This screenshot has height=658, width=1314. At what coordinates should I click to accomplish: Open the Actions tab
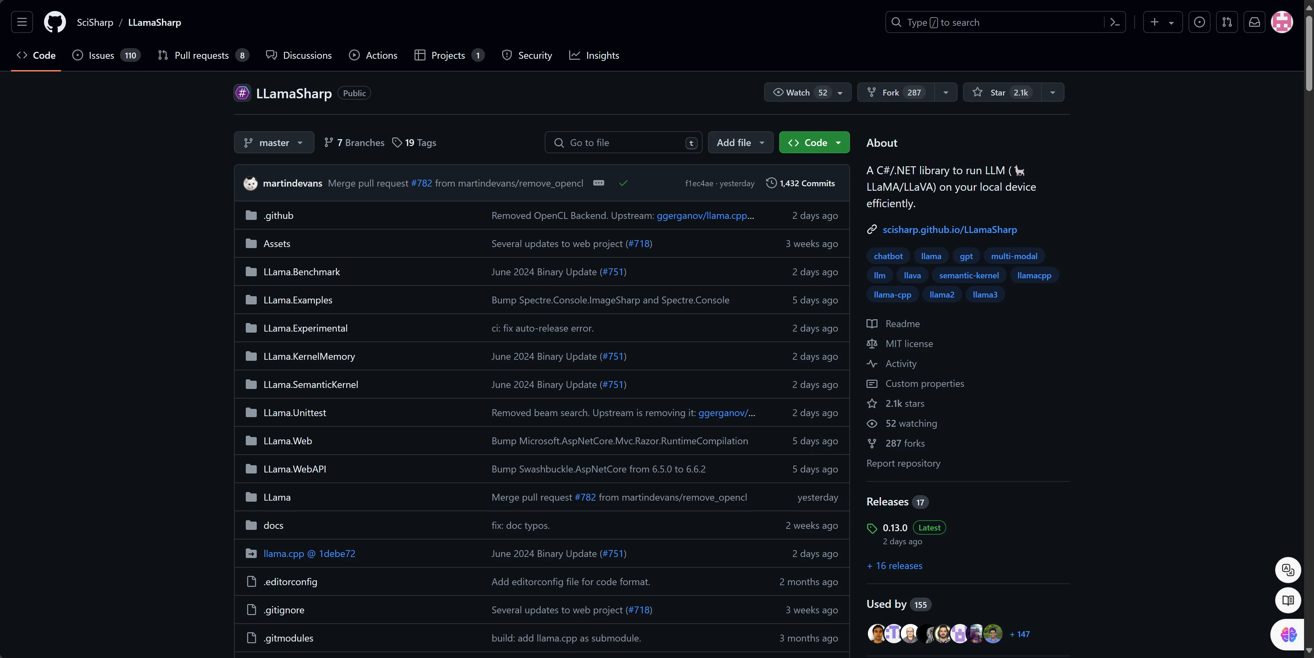point(373,55)
